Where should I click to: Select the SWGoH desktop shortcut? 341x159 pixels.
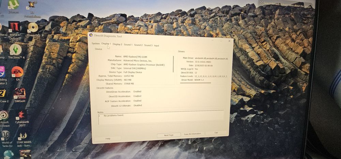pyautogui.click(x=19, y=95)
